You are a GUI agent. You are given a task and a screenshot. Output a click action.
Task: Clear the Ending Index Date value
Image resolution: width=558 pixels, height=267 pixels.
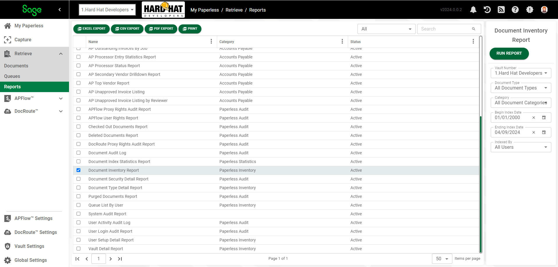pos(534,132)
